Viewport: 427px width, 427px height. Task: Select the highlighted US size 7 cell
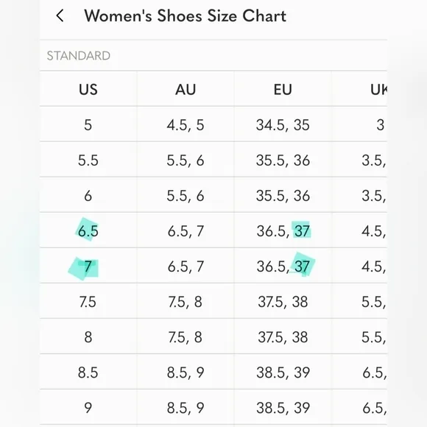click(88, 267)
